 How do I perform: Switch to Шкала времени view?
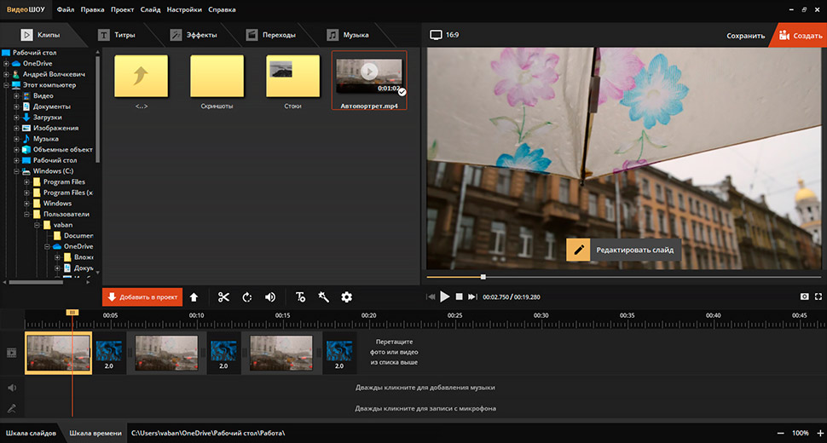point(94,434)
